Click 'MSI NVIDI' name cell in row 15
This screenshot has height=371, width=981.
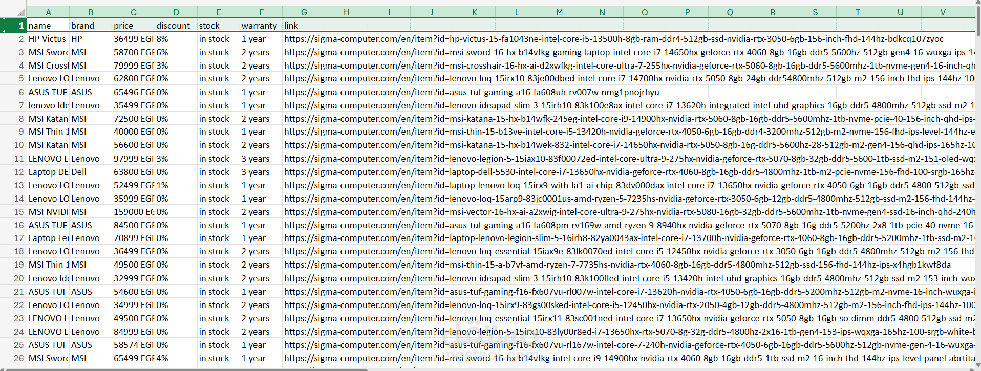(48, 212)
